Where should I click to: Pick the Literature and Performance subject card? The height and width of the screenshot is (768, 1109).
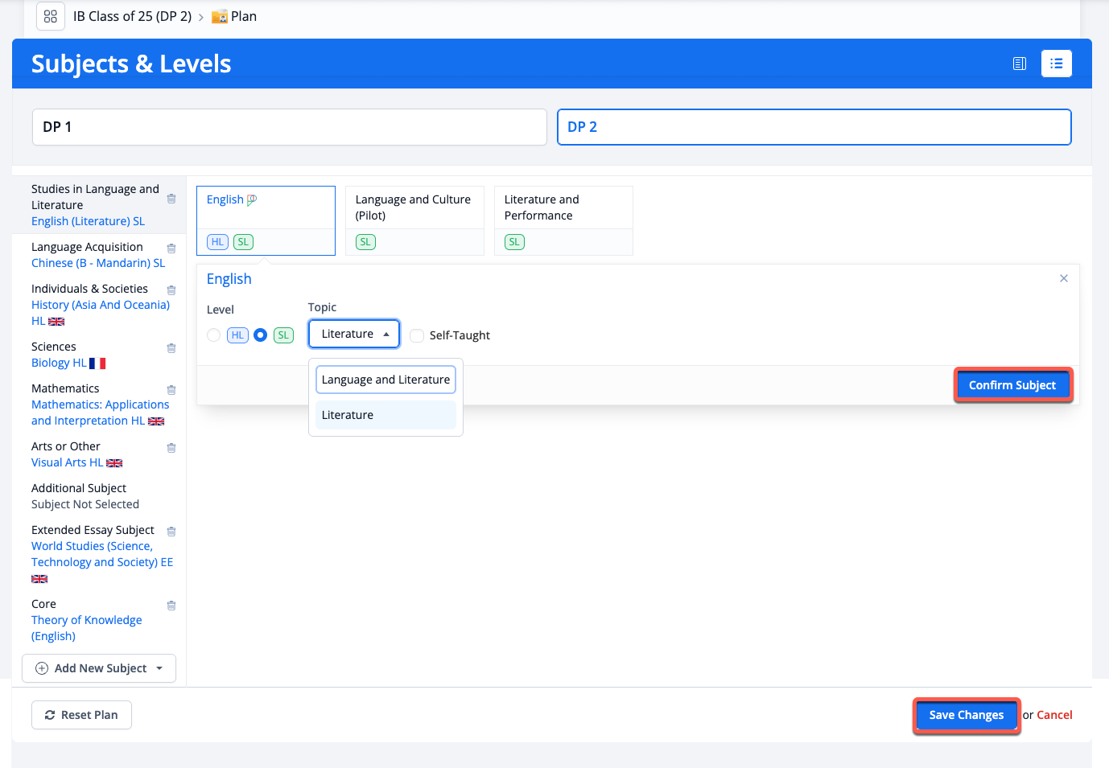tap(563, 220)
